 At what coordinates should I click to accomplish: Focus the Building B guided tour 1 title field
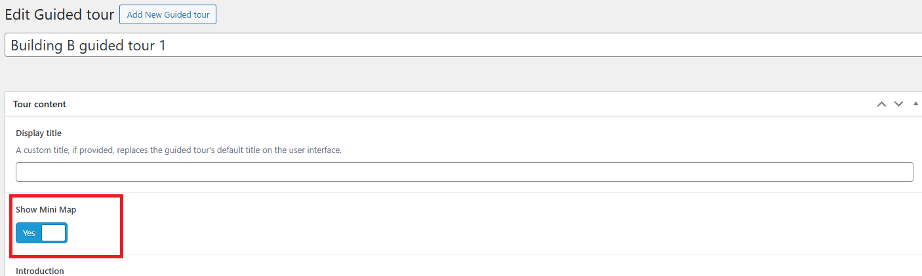tap(463, 45)
